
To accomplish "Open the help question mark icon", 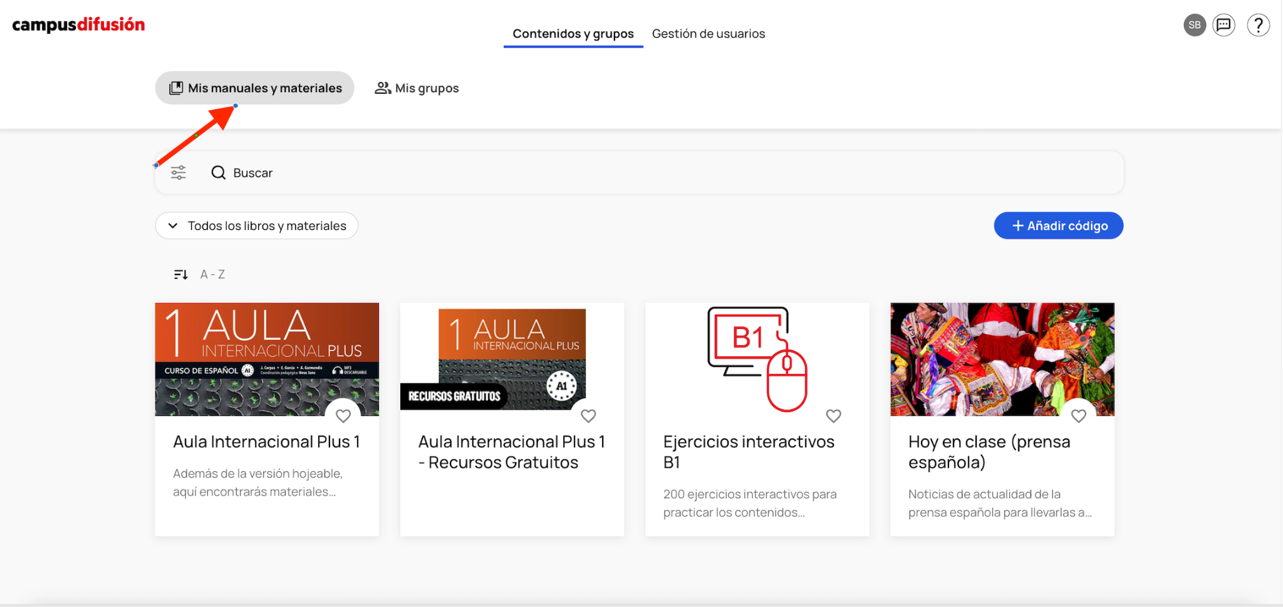I will tap(1258, 25).
